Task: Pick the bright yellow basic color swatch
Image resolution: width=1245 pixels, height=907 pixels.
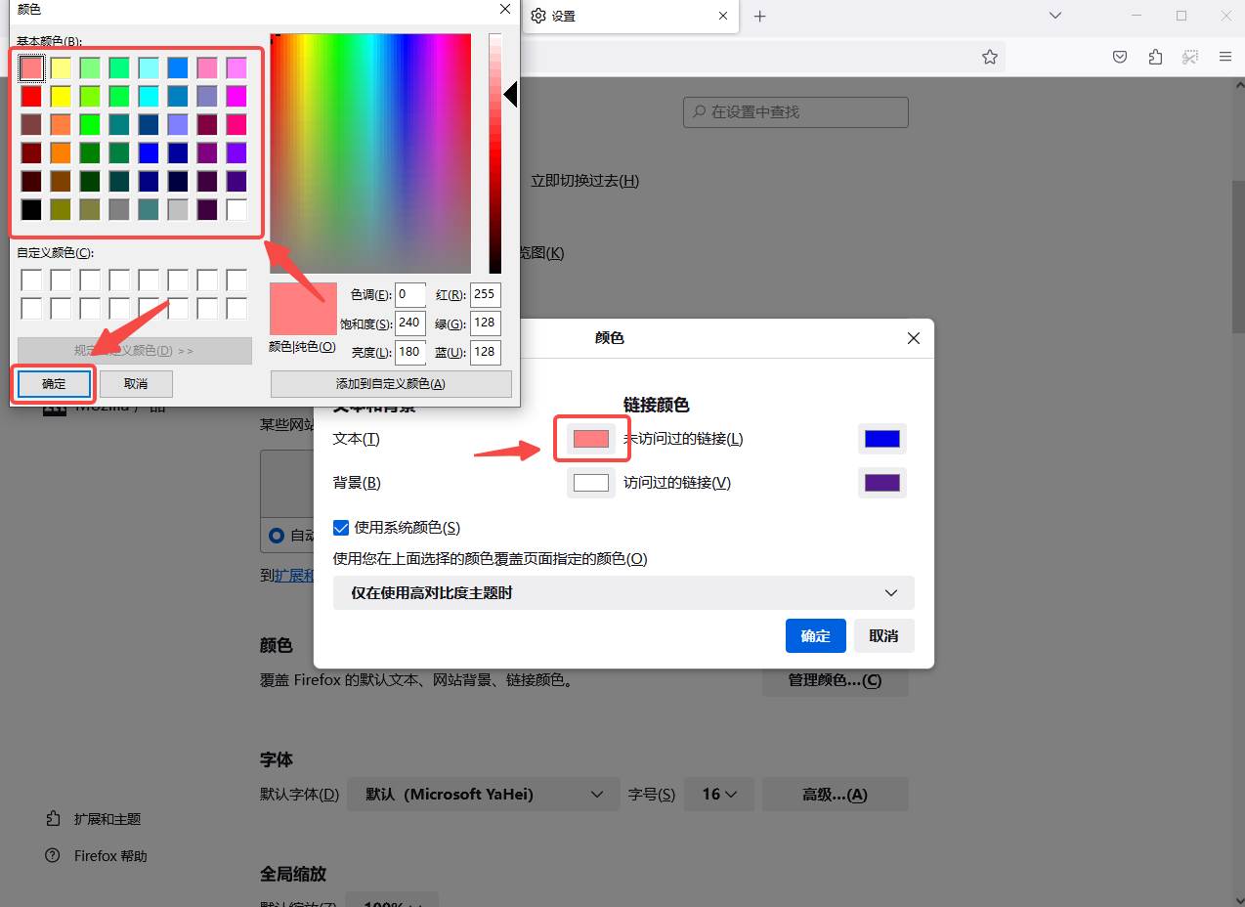Action: pos(61,96)
